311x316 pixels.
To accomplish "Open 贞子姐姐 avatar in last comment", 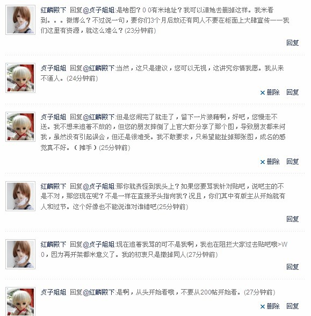I will 20,301.
